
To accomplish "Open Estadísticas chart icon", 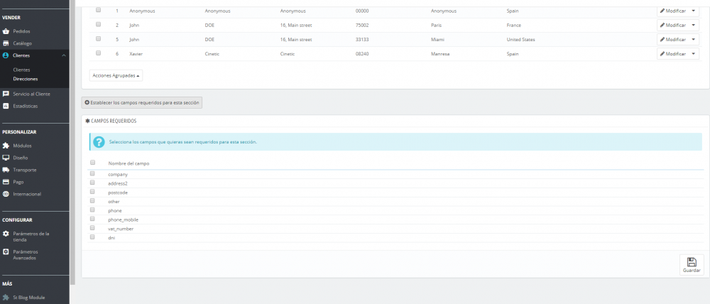I will tap(6, 106).
